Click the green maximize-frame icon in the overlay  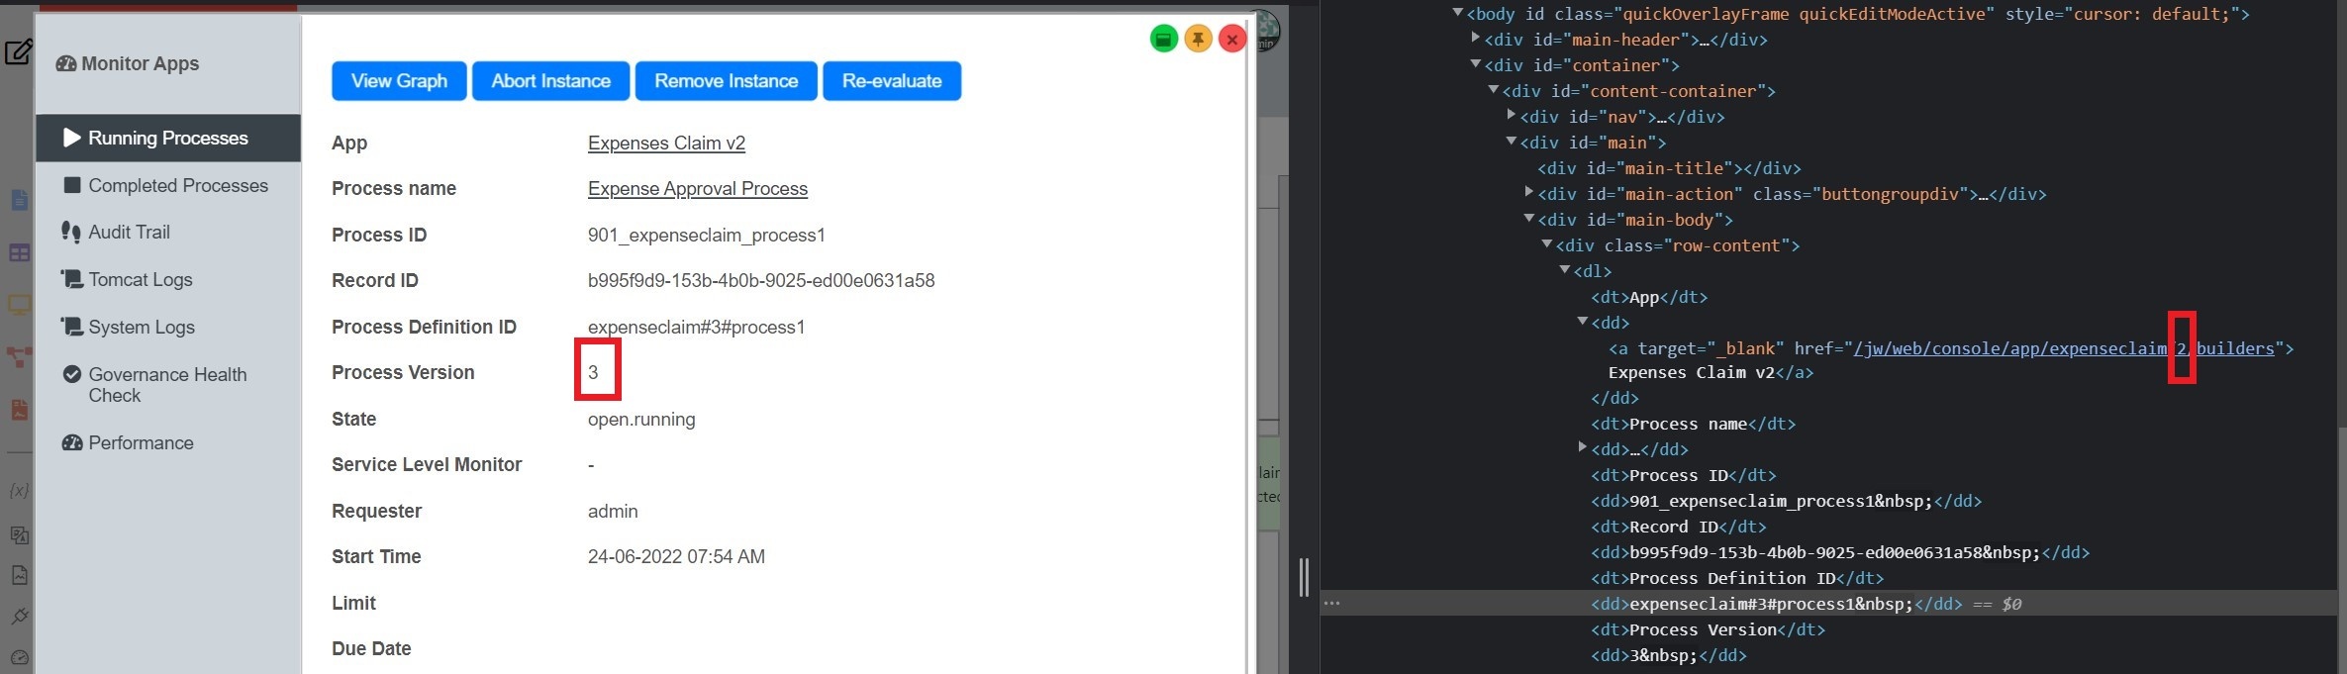click(x=1164, y=39)
